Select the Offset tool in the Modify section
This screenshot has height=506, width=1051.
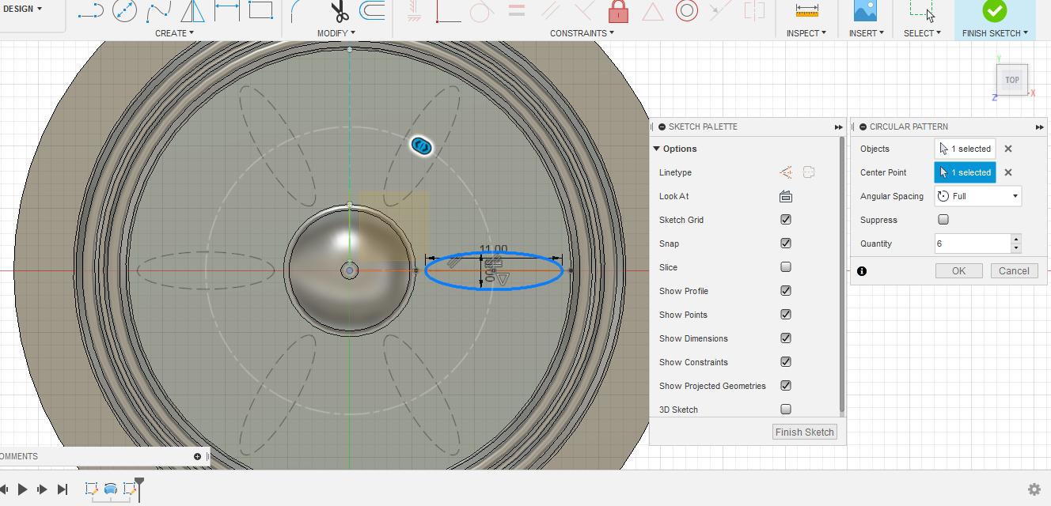[x=372, y=12]
